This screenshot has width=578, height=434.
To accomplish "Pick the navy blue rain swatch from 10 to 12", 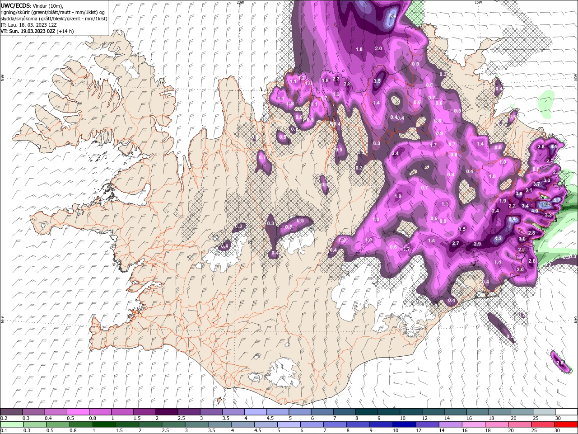I will 404,425.
